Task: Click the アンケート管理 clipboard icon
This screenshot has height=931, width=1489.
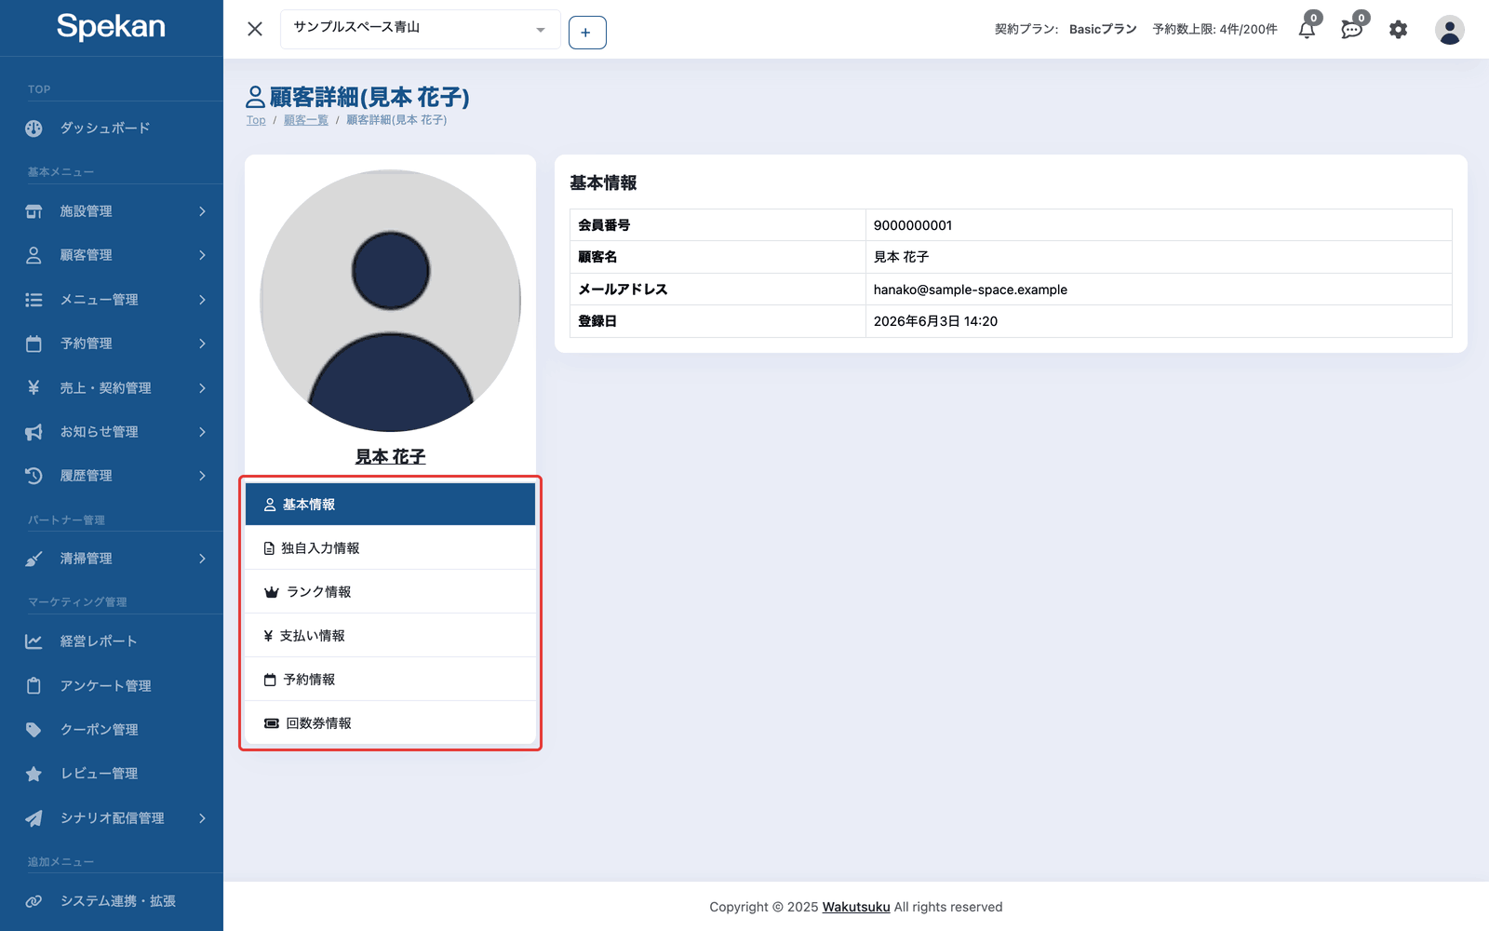Action: pos(34,686)
